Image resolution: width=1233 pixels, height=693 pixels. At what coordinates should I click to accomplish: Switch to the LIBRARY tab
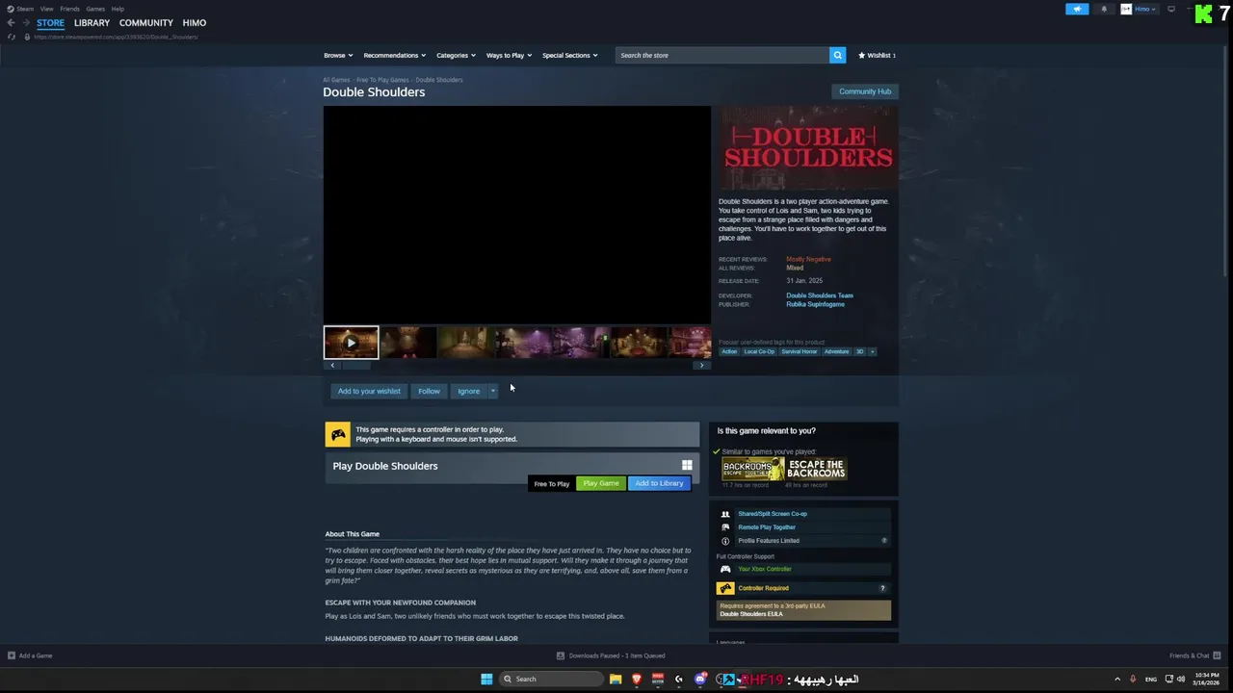92,23
